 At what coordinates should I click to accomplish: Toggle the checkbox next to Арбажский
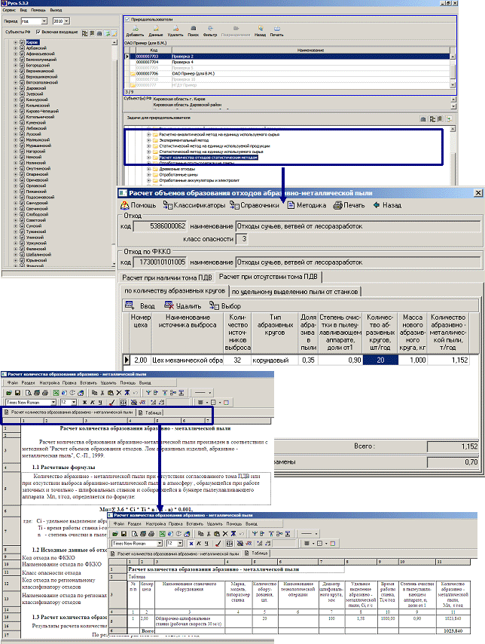click(22, 48)
